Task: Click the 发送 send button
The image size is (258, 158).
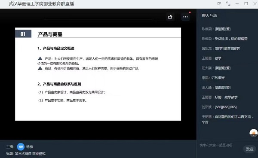Action: pyautogui.click(x=249, y=149)
